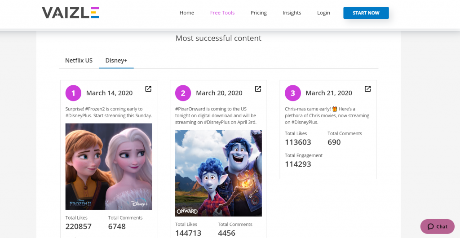Open the Free Tools menu item
The width and height of the screenshot is (460, 238).
pos(222,13)
